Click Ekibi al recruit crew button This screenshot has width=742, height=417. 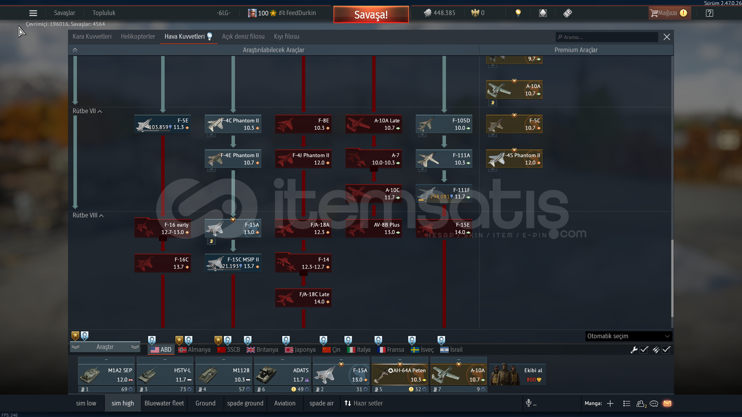[x=517, y=375]
